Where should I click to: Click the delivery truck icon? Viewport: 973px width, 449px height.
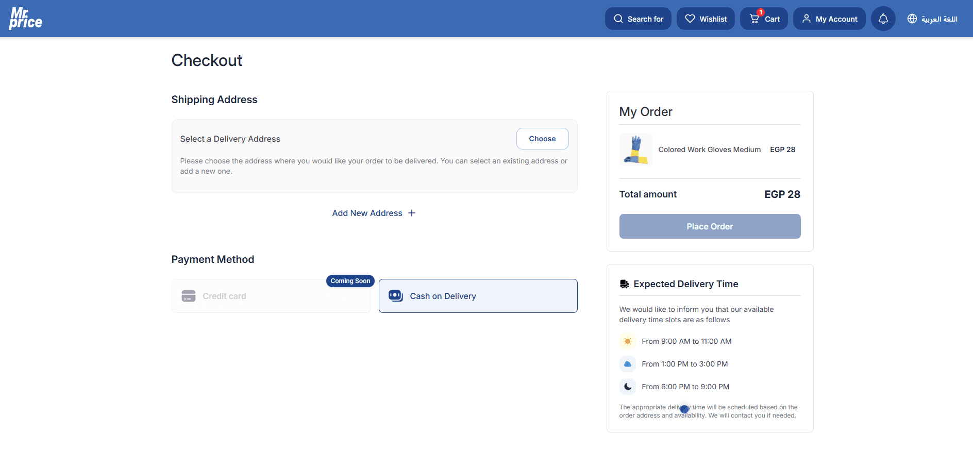[x=624, y=284]
